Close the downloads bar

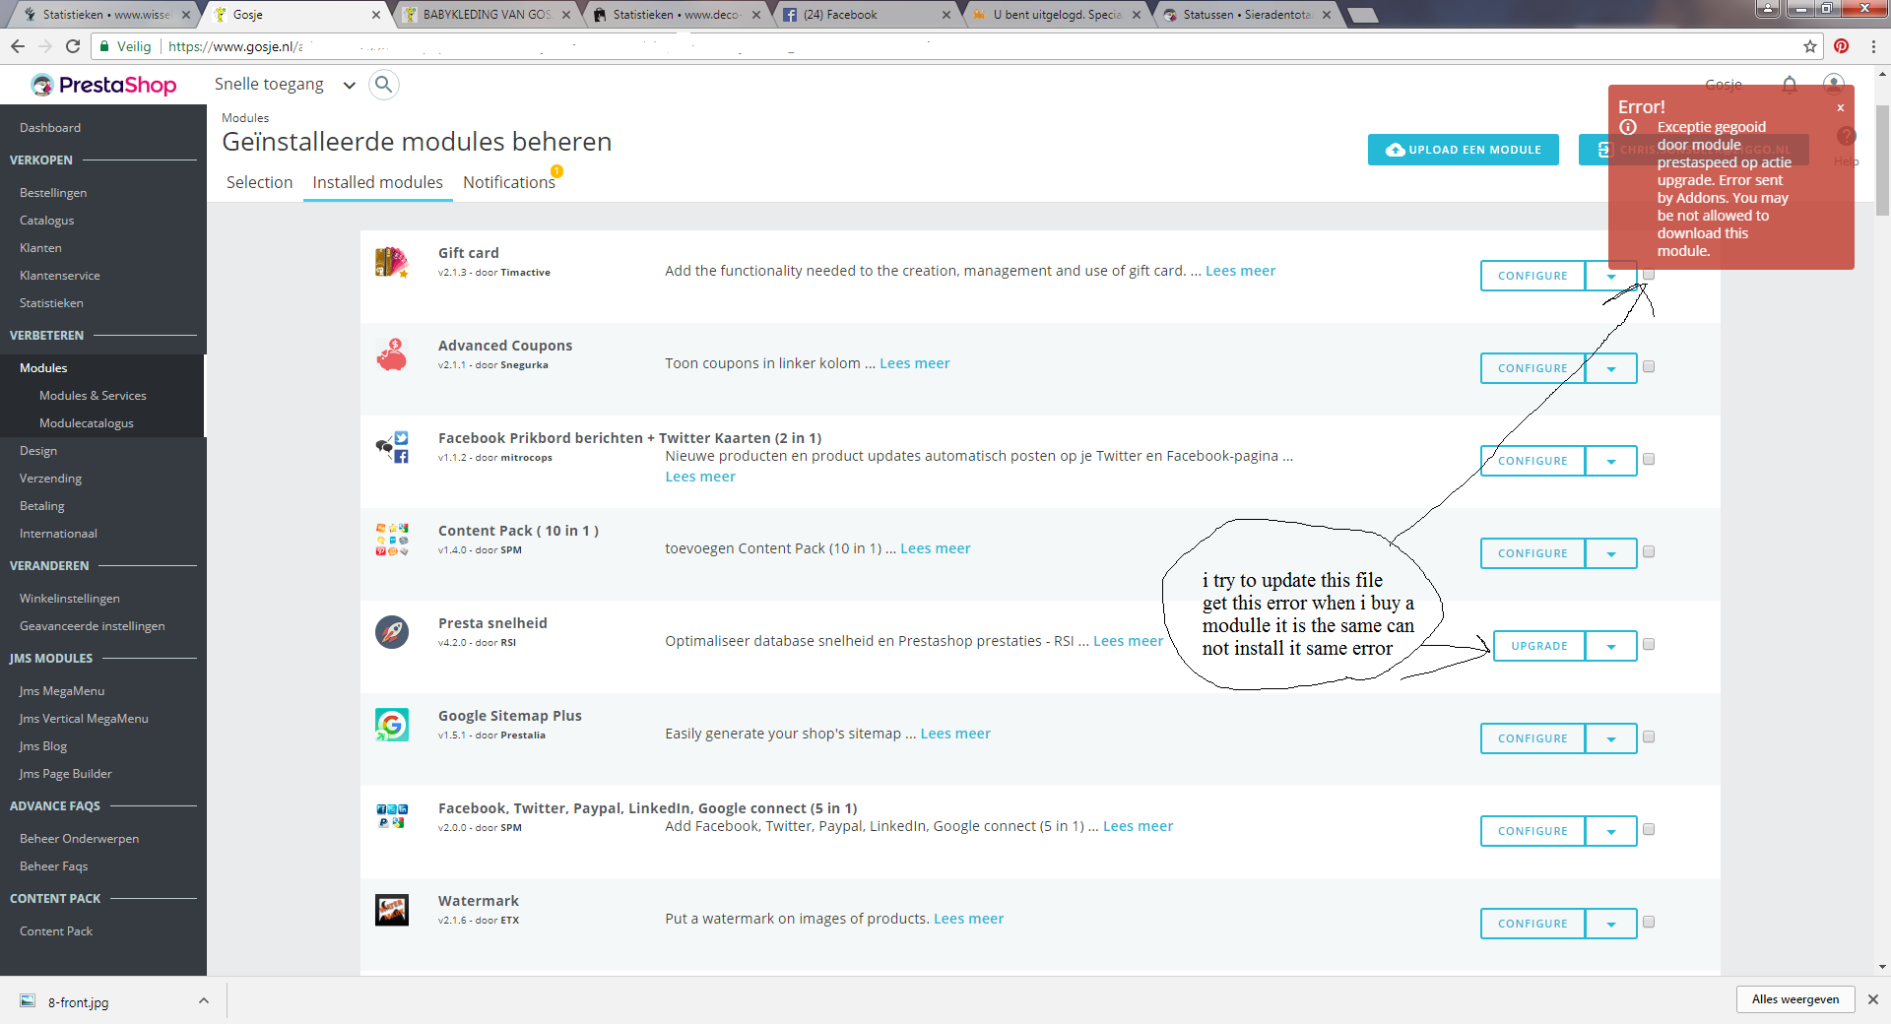(1873, 999)
